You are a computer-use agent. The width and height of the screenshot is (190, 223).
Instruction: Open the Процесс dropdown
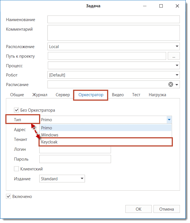point(177,66)
